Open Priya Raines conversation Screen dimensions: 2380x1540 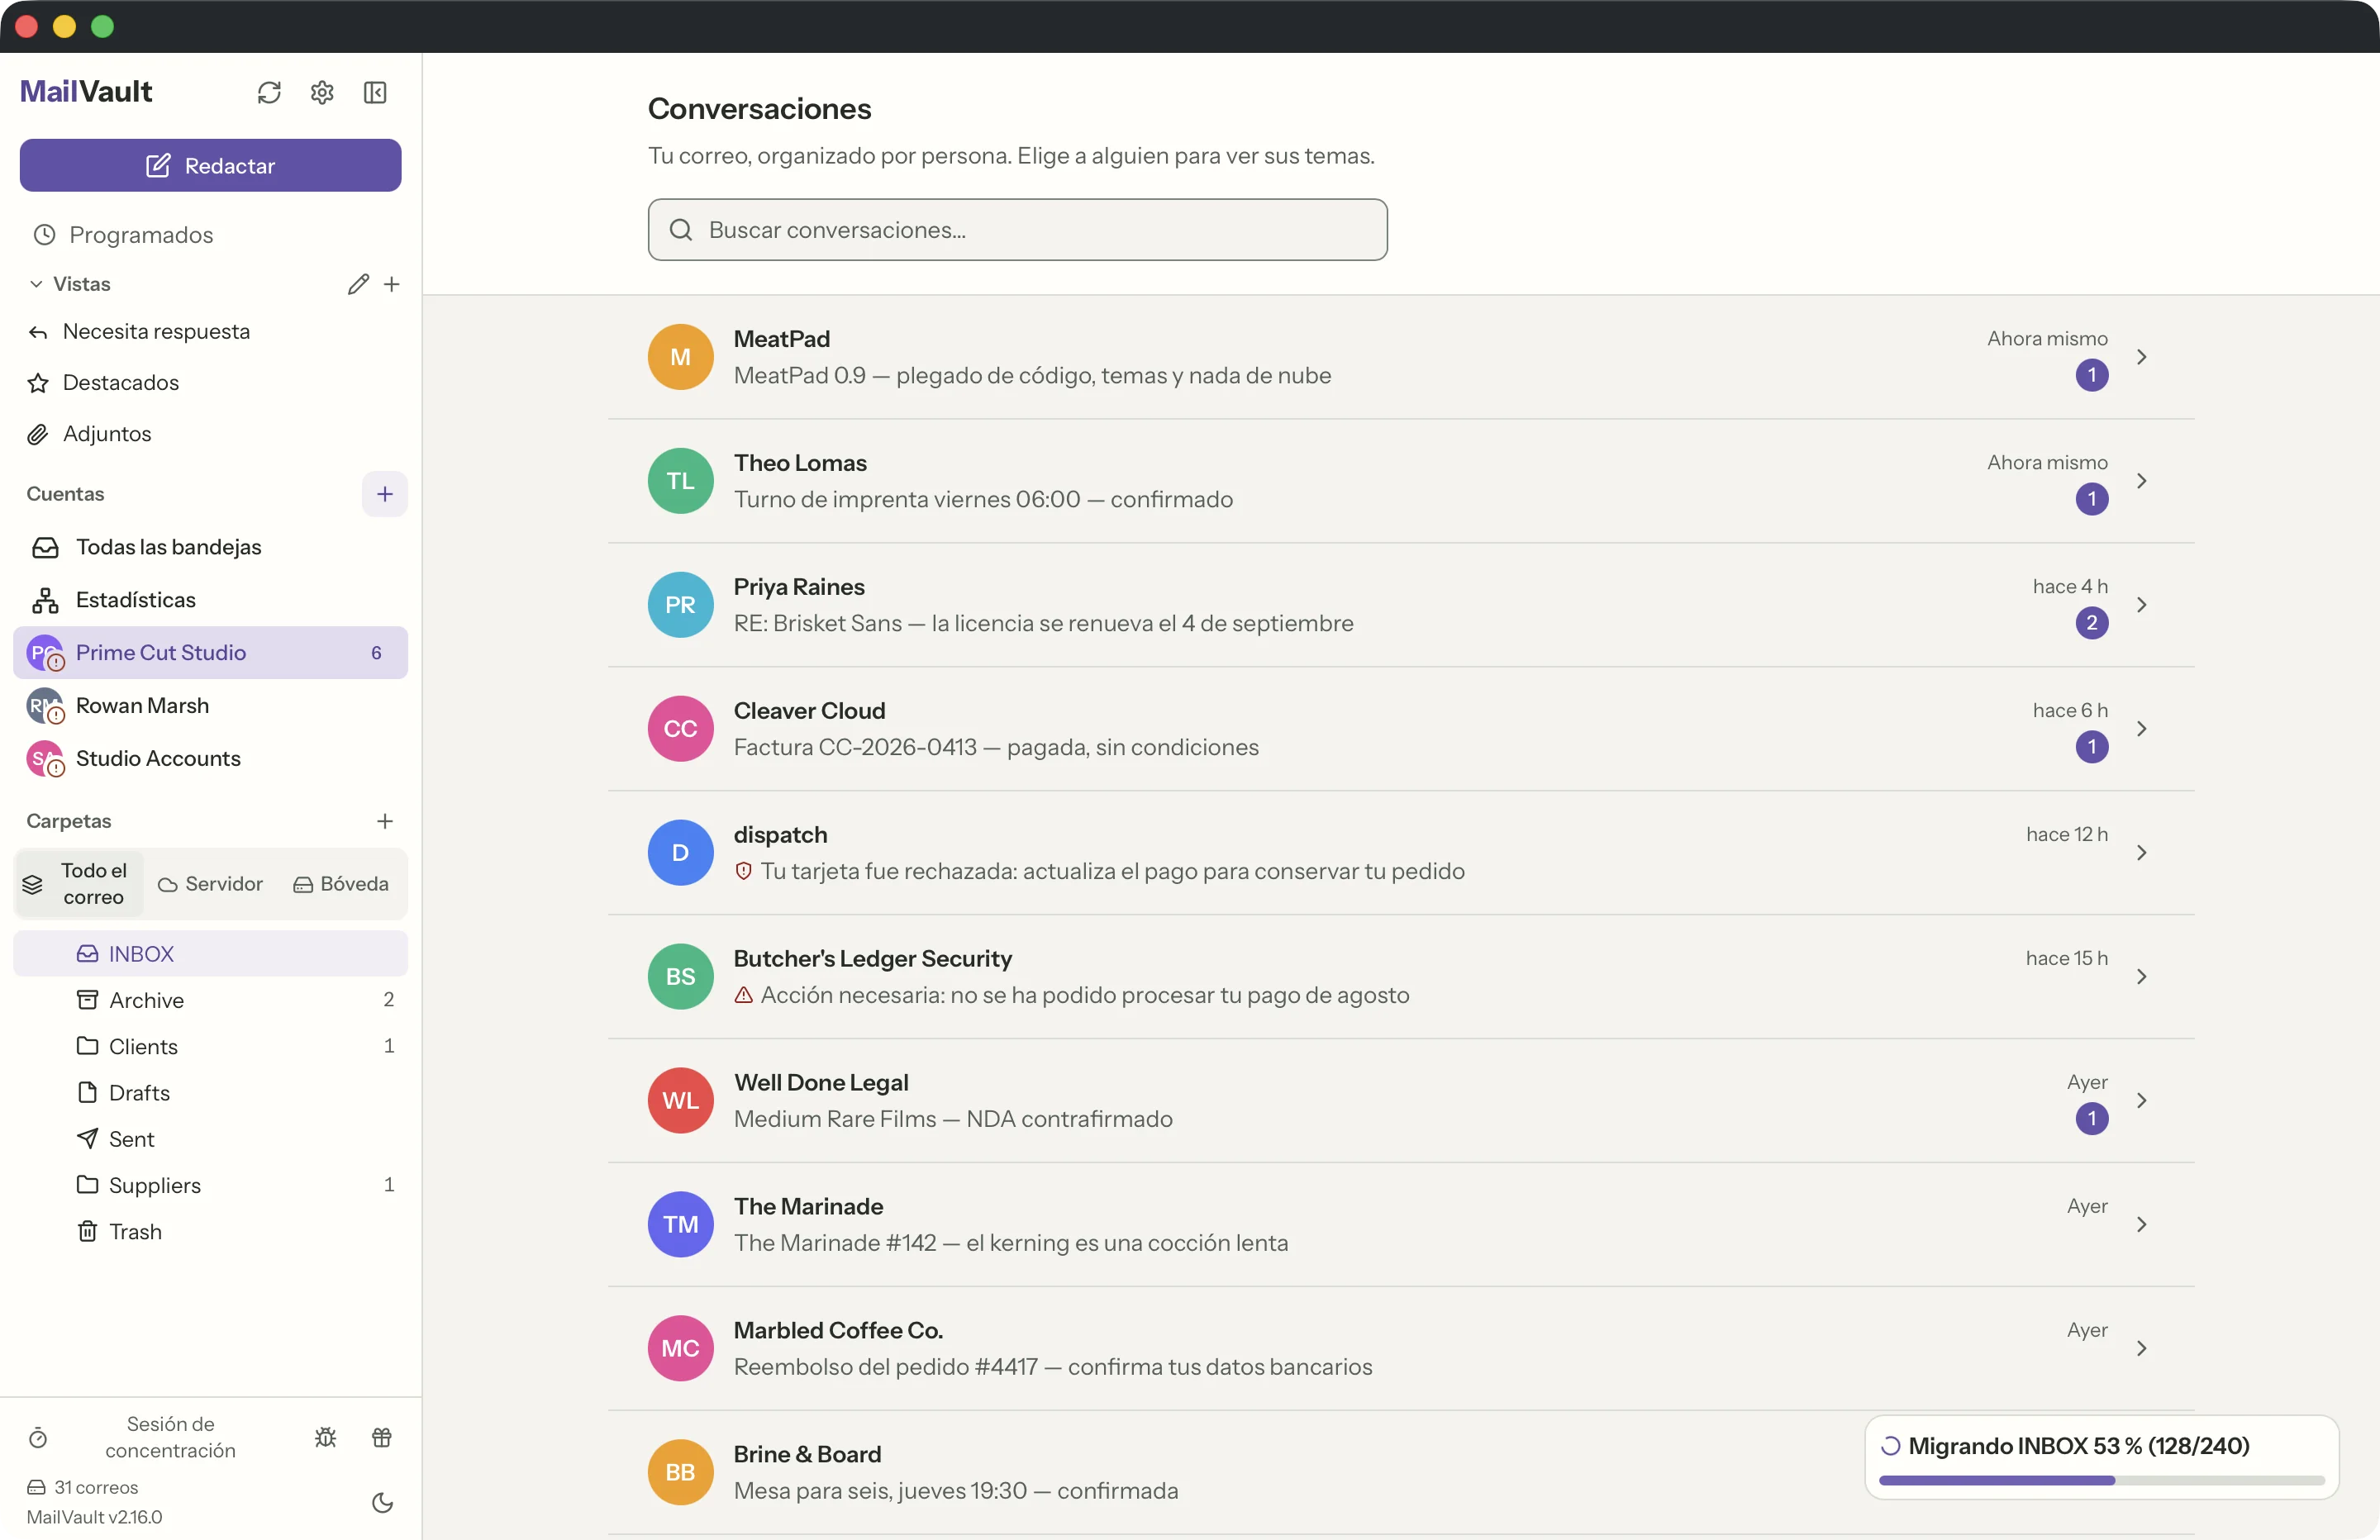(x=1400, y=605)
